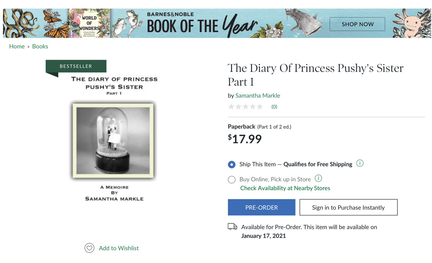This screenshot has height=263, width=432.
Task: Click the book cover image
Action: (114, 140)
